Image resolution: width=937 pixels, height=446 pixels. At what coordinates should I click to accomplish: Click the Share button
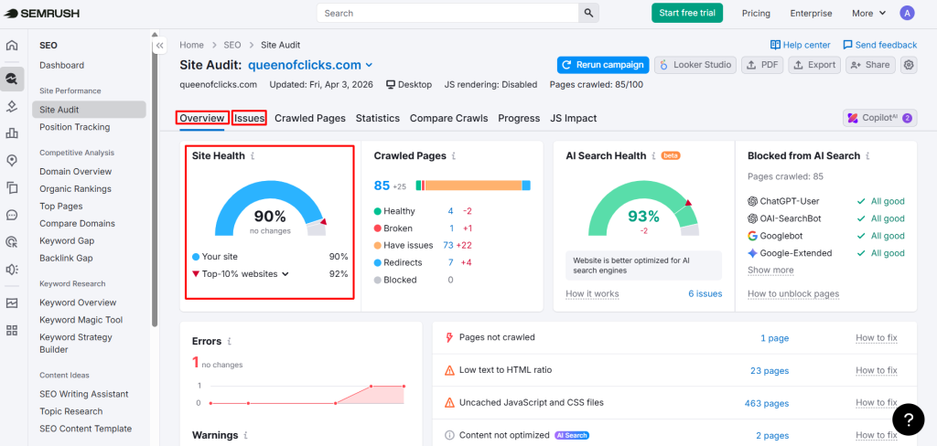[x=870, y=65]
